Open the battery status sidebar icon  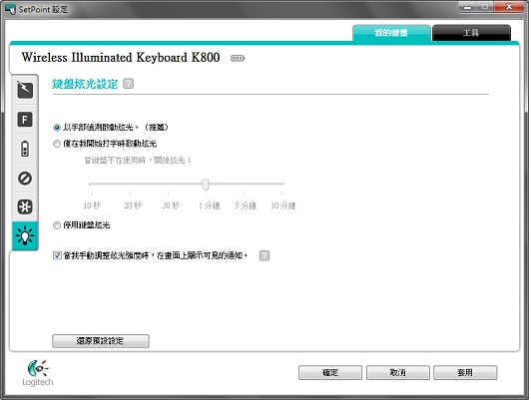(25, 149)
